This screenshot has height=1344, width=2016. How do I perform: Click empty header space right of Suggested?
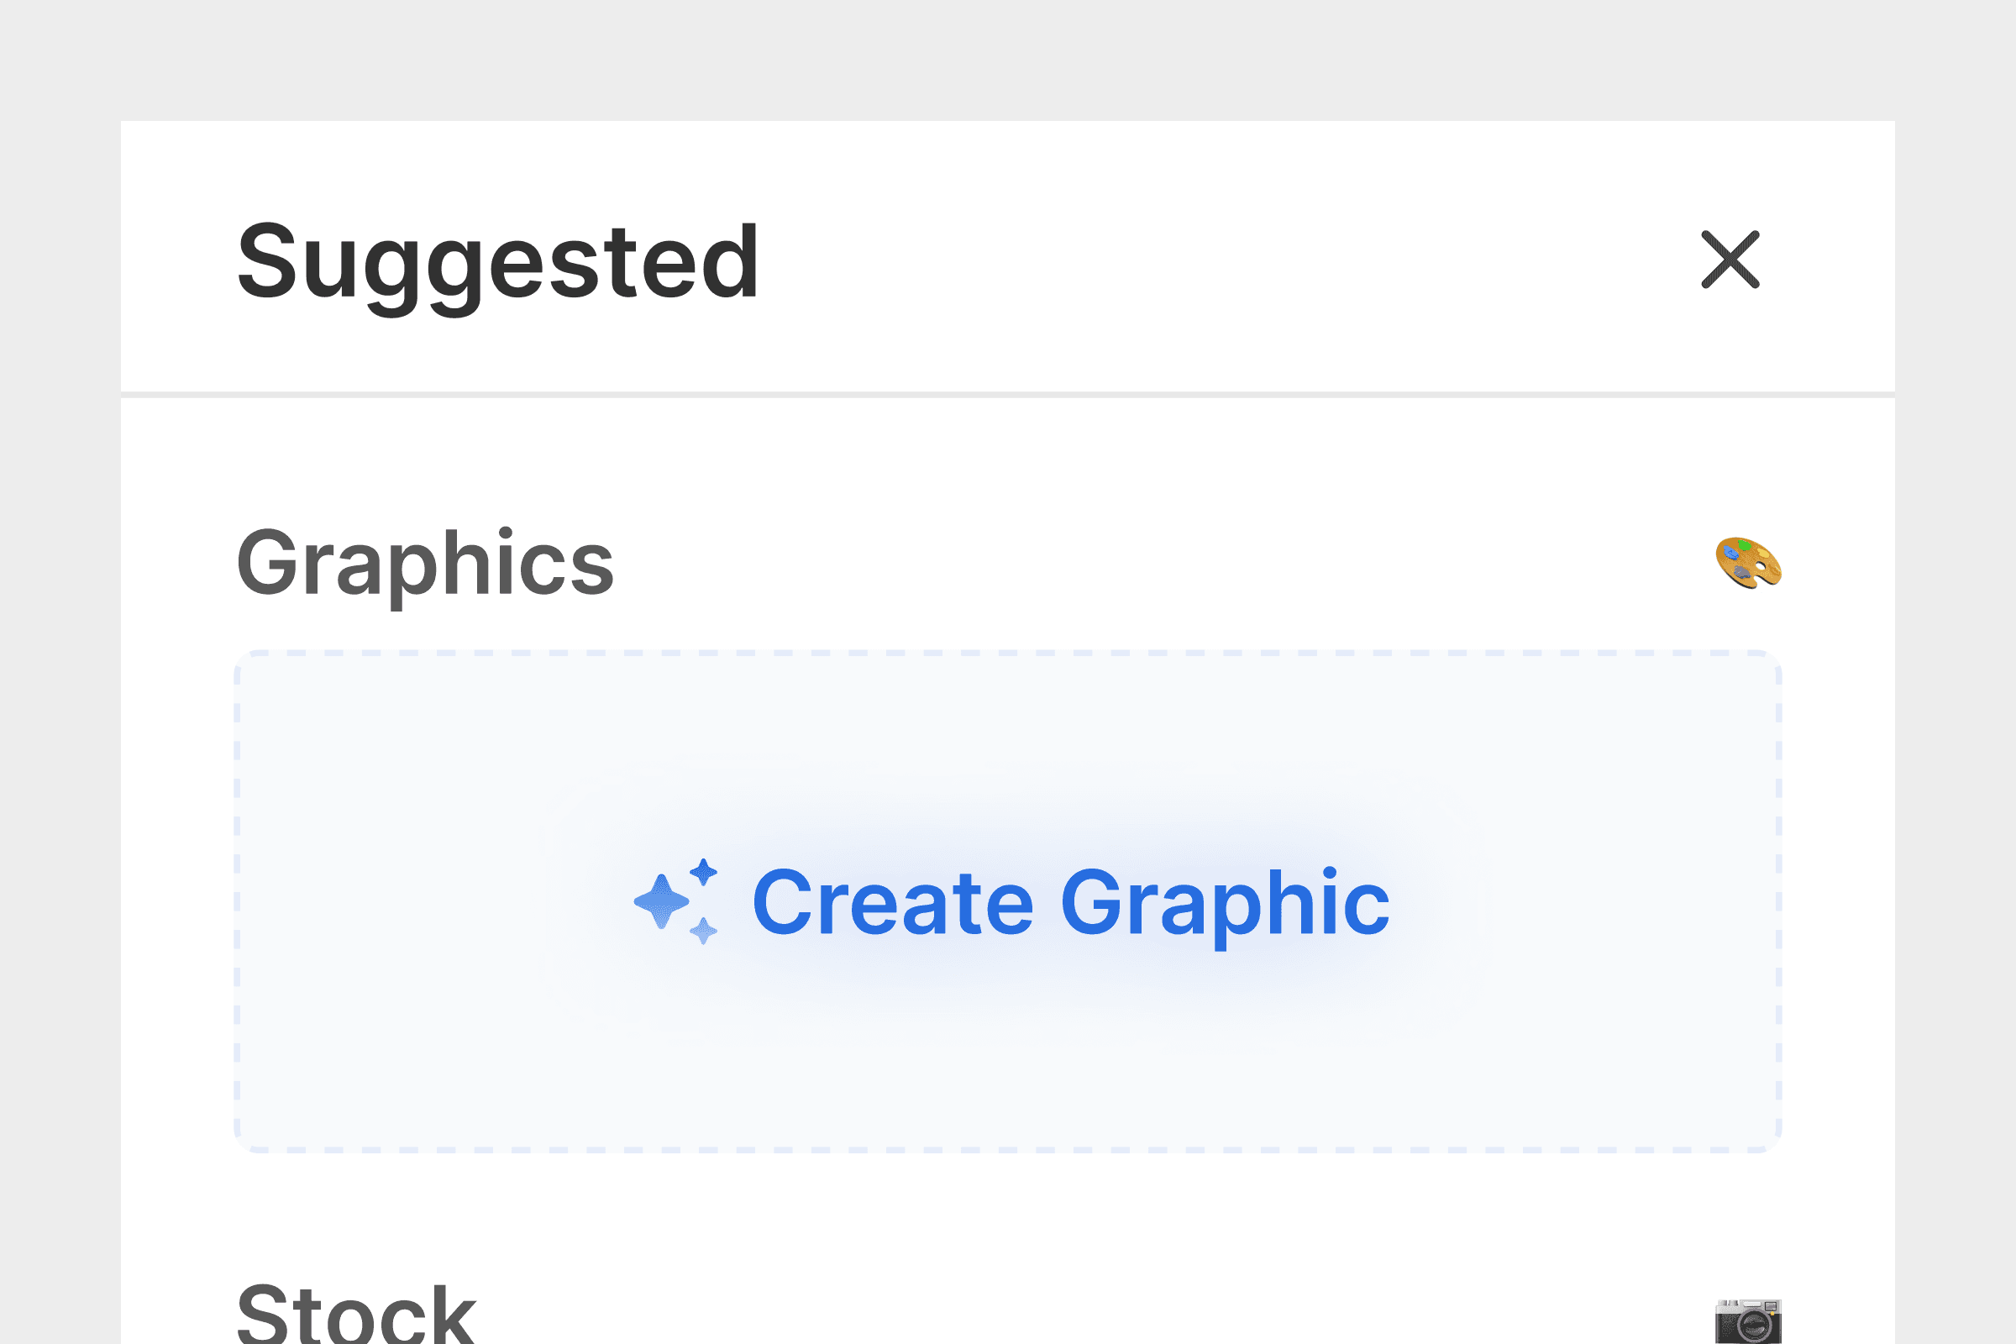pos(1200,260)
